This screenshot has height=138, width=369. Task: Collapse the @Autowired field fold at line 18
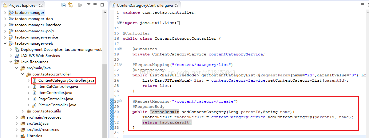coord(121,49)
